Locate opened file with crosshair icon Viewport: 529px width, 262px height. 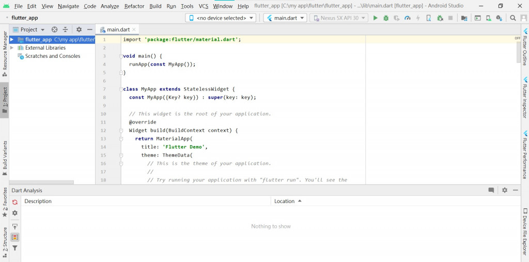click(x=54, y=29)
